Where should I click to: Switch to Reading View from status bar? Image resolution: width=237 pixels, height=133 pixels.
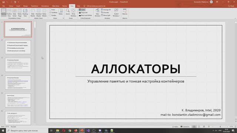pyautogui.click(x=204, y=127)
